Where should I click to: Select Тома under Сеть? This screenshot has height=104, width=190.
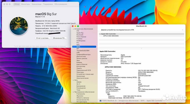78,90
